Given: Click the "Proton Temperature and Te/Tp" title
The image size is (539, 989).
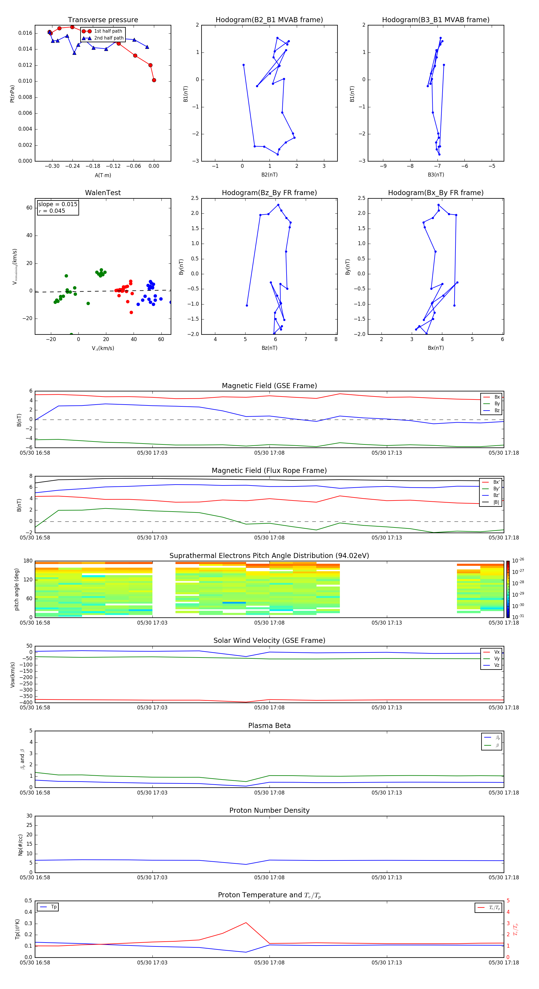Looking at the screenshot, I should click(x=269, y=895).
